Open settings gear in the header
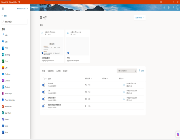 point(169,8)
